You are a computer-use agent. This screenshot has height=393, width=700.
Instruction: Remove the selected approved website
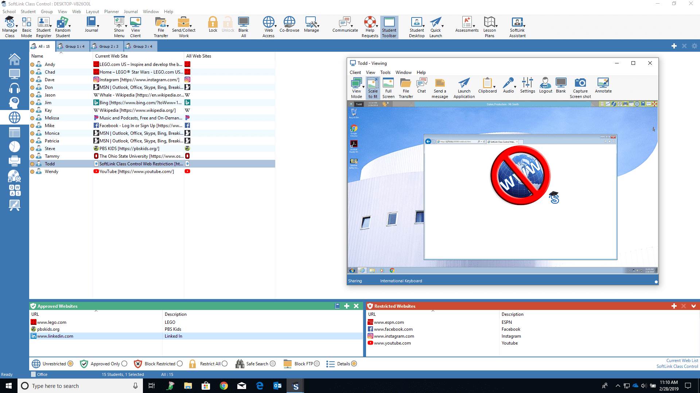356,306
